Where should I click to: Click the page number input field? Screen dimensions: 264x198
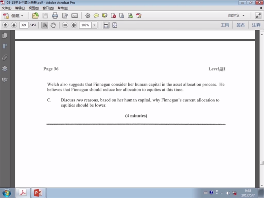tap(24, 25)
